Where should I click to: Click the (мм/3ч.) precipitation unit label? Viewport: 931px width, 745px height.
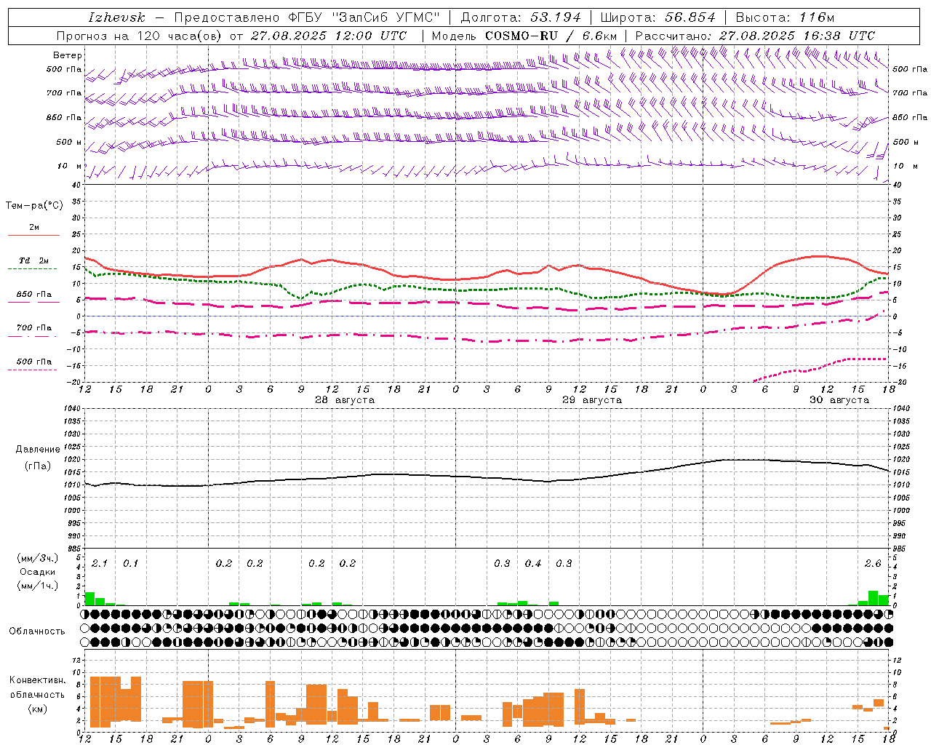pyautogui.click(x=38, y=558)
